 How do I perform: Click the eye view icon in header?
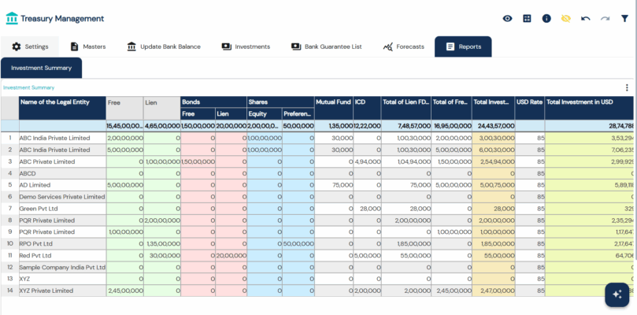click(508, 18)
